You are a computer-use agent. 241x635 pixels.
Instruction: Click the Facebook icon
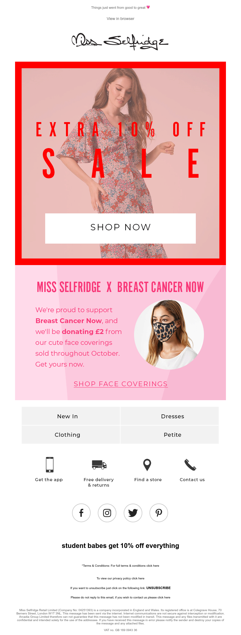pos(81,513)
